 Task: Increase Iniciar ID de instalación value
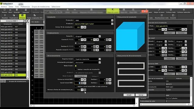coord(85,27)
